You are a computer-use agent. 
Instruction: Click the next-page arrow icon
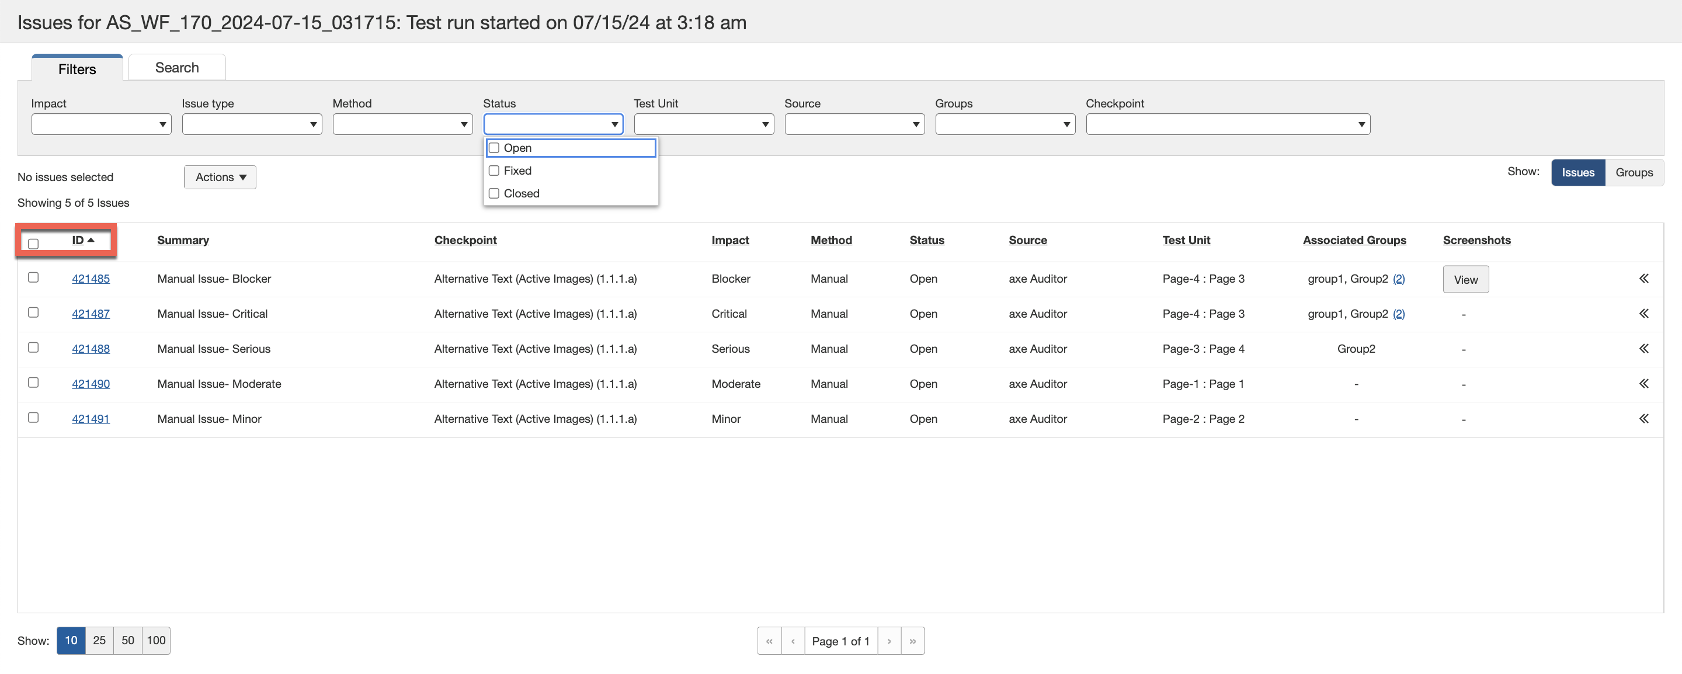point(889,641)
